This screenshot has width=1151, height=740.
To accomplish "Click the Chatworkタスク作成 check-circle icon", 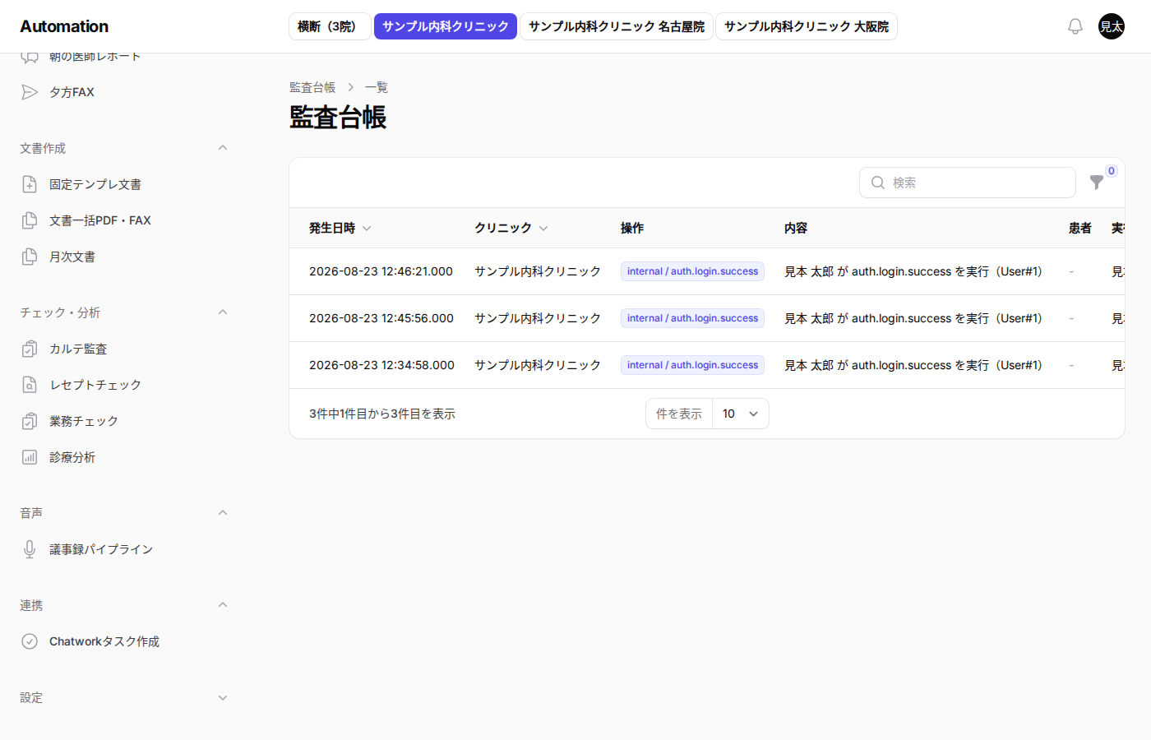I will 30,641.
